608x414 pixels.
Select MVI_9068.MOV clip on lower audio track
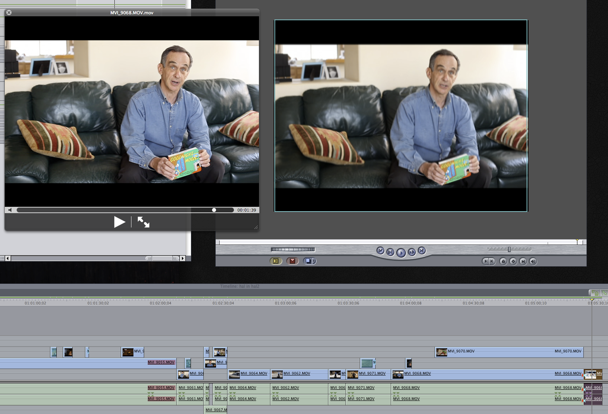click(487, 399)
